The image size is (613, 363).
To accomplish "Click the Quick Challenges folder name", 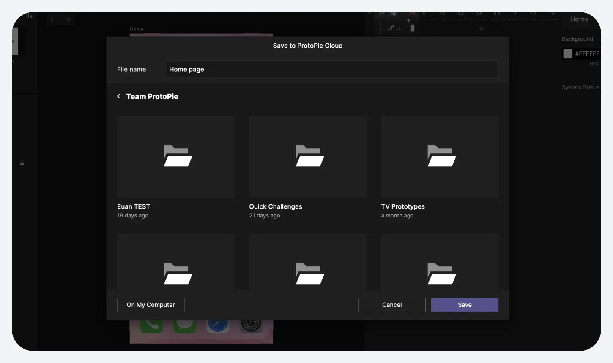I will [x=276, y=206].
